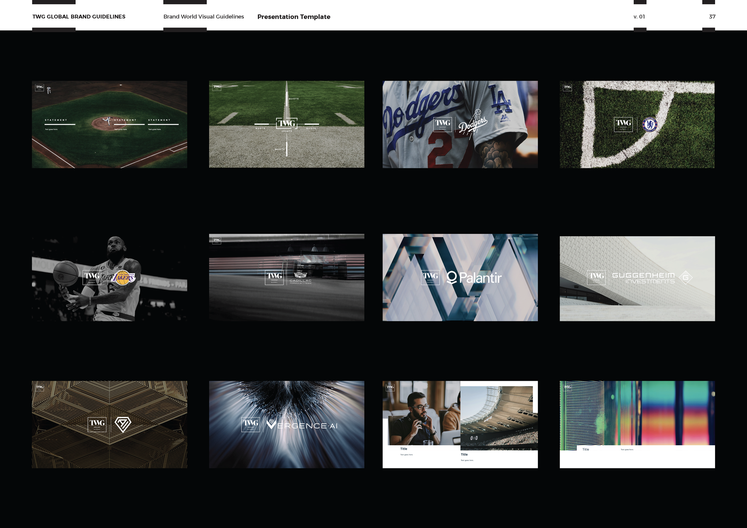Screen dimensions: 747x528
Task: Click TWG Global Brand Guidelines header title
Action: pyautogui.click(x=79, y=17)
